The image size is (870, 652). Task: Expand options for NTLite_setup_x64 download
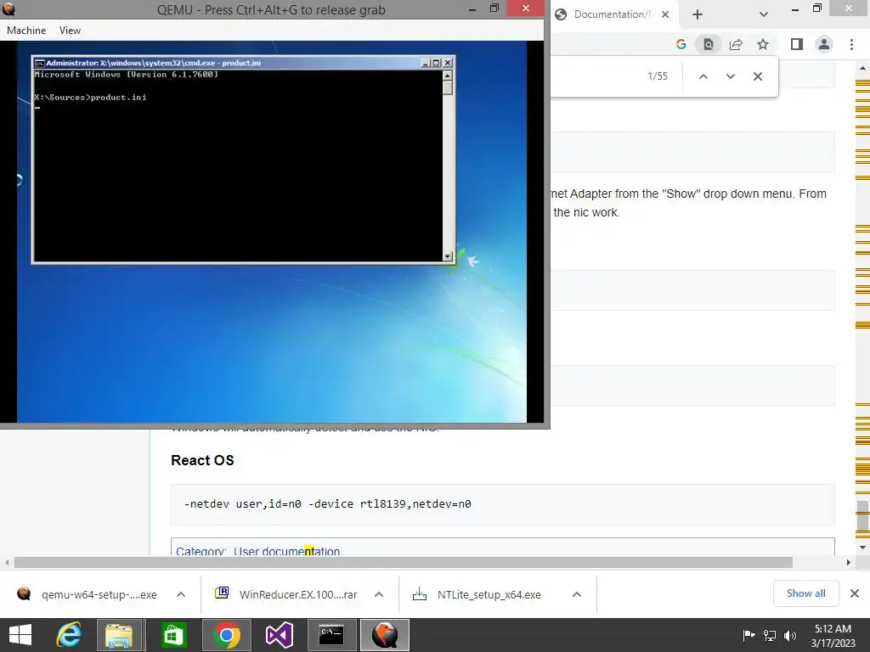click(577, 594)
